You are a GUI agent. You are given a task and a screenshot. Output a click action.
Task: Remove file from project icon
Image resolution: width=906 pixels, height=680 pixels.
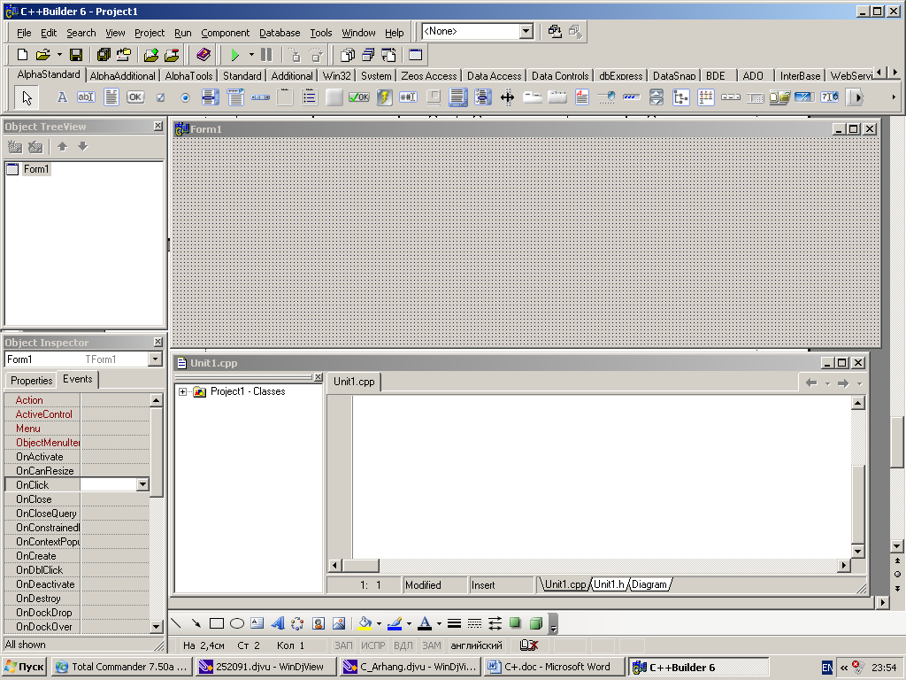coord(173,55)
